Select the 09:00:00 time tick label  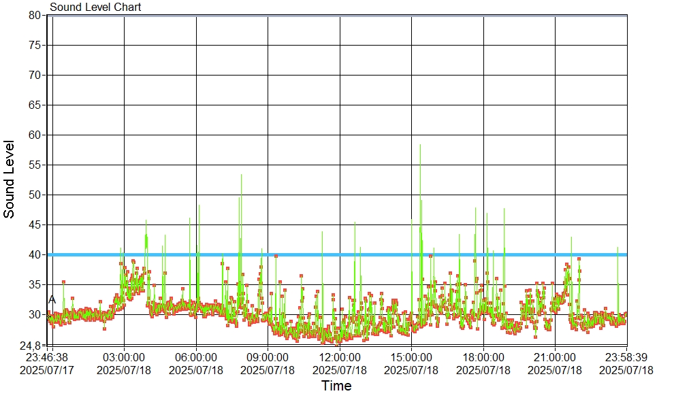pyautogui.click(x=268, y=357)
